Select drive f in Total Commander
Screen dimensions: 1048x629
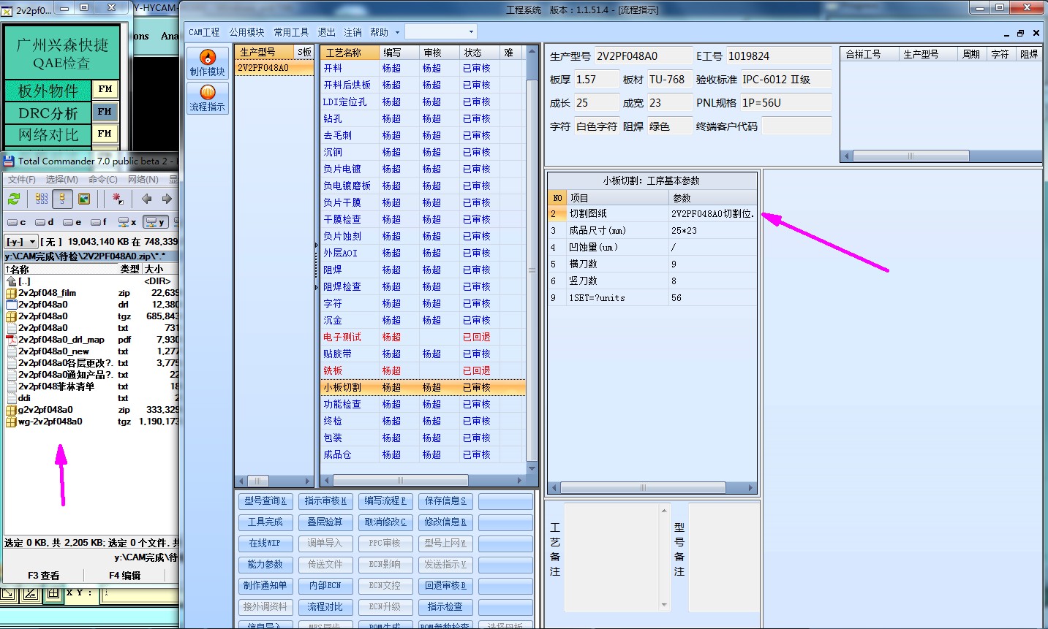(x=99, y=222)
